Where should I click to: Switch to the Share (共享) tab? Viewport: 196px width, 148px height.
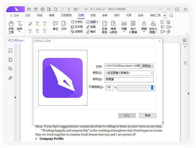point(129,15)
